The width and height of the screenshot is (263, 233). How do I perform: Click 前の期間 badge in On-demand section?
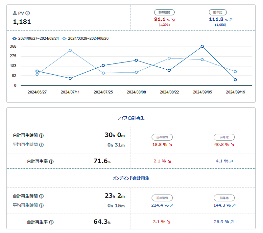(162, 198)
